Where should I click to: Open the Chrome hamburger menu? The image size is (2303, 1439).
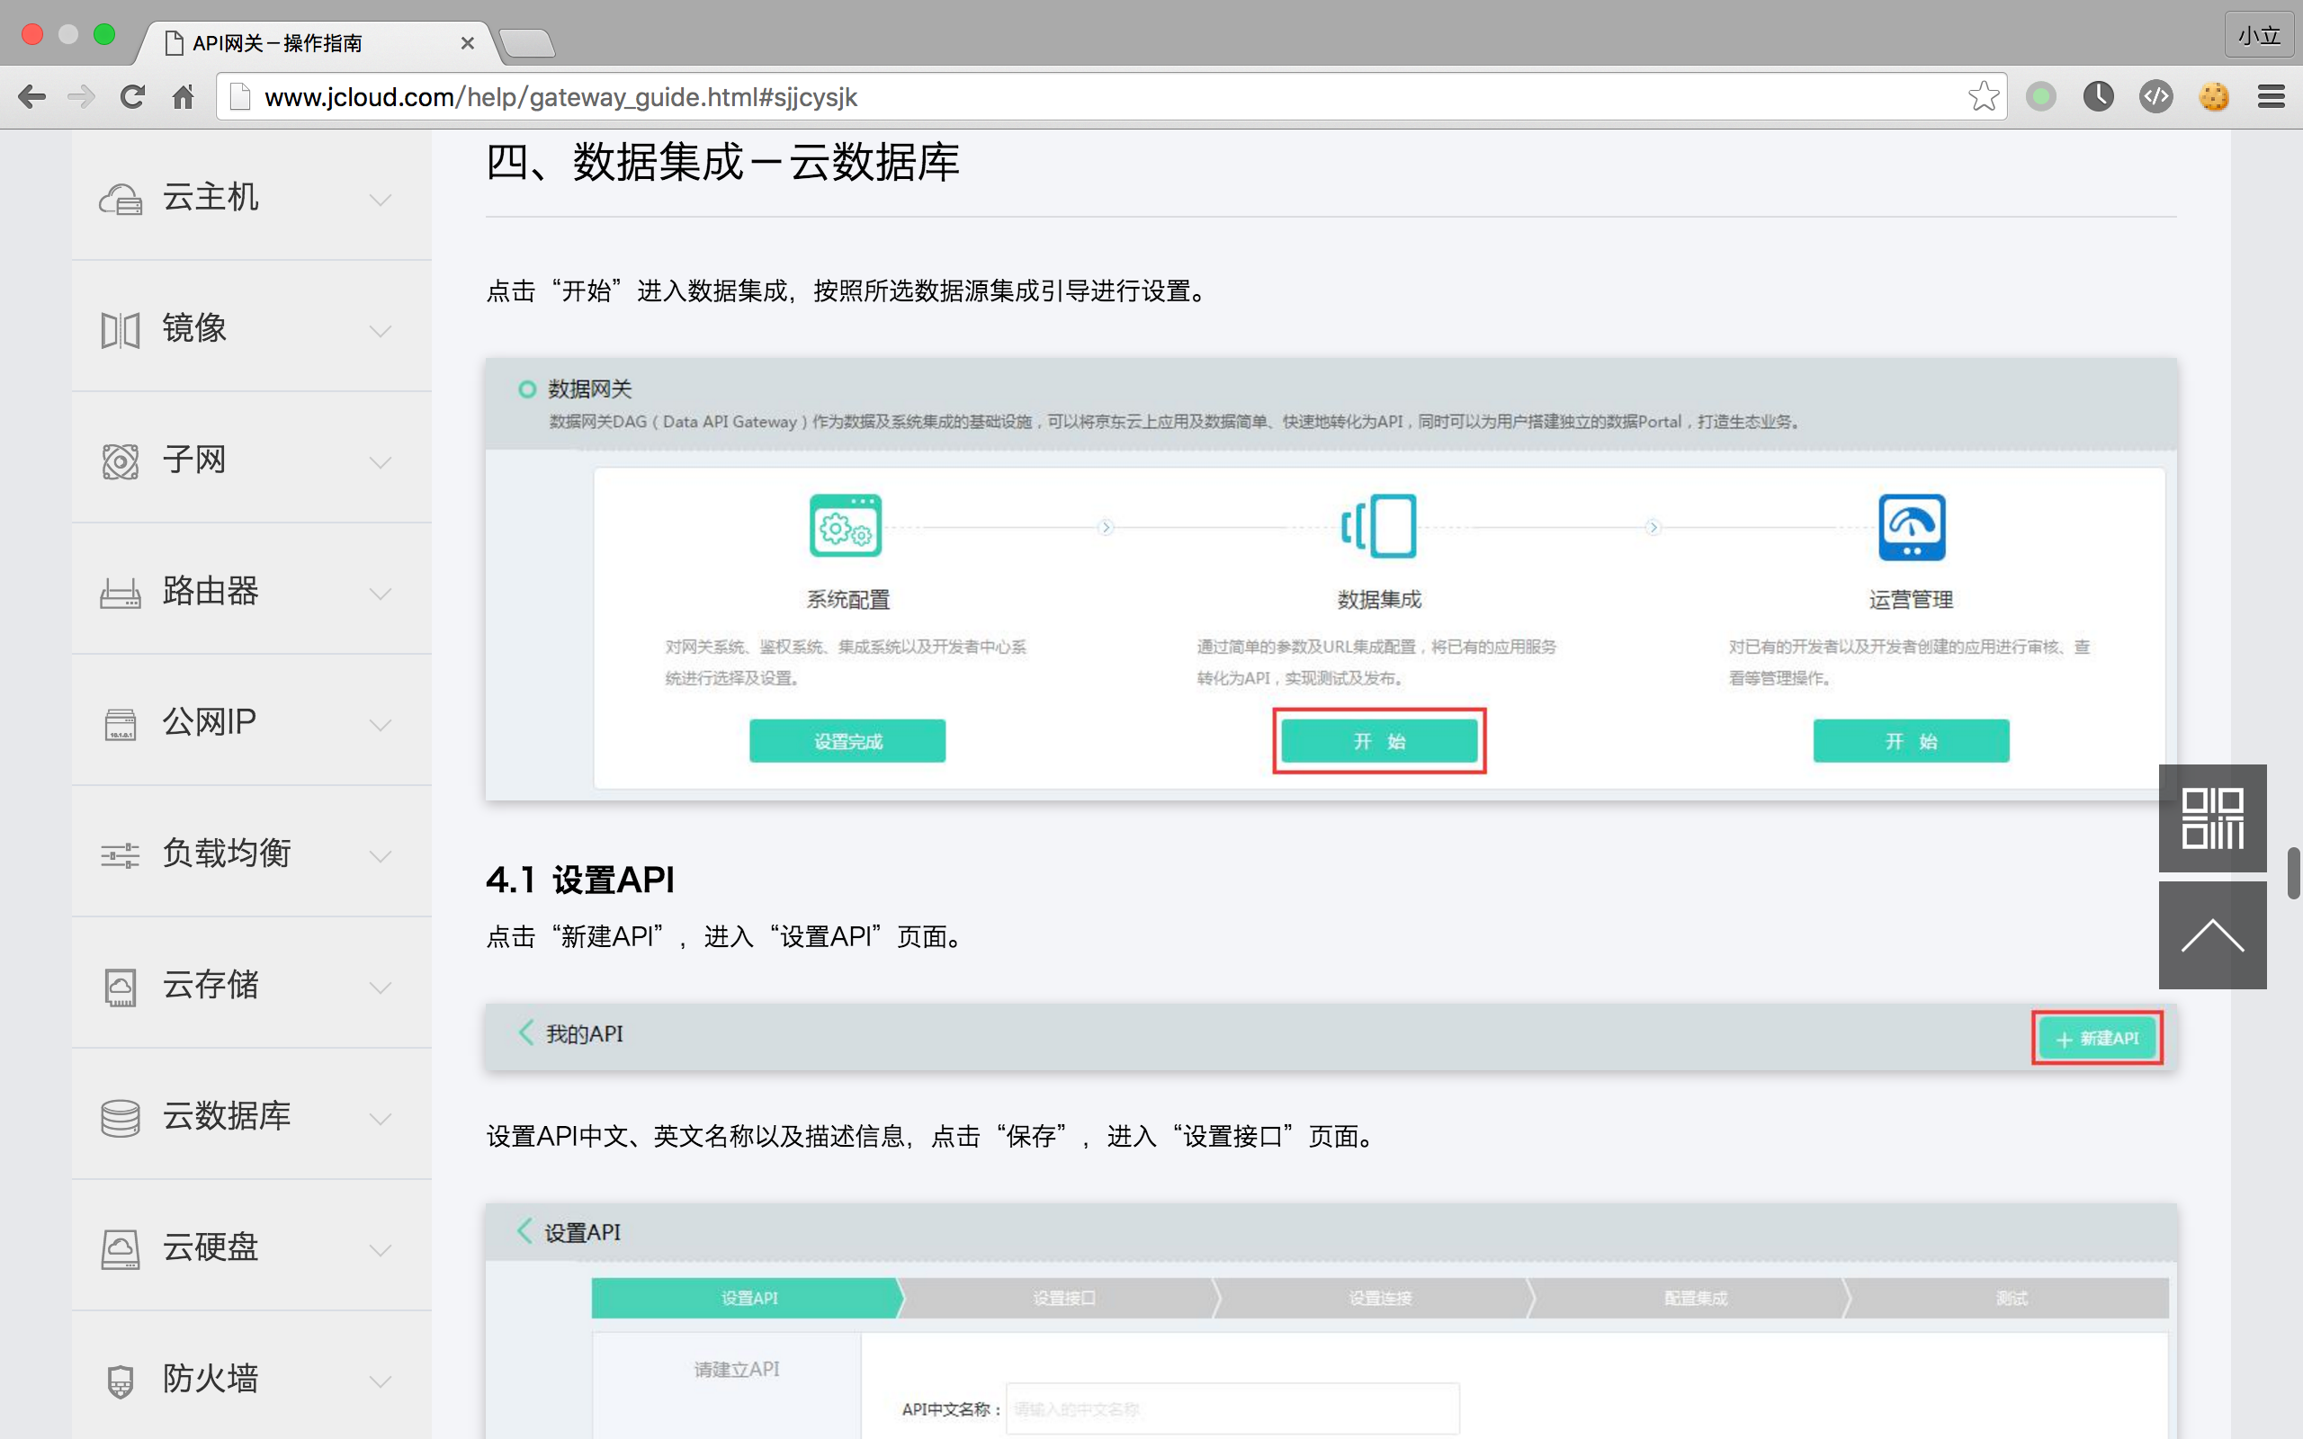click(2272, 96)
